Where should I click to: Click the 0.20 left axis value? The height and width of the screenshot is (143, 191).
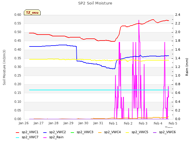pos(18,84)
